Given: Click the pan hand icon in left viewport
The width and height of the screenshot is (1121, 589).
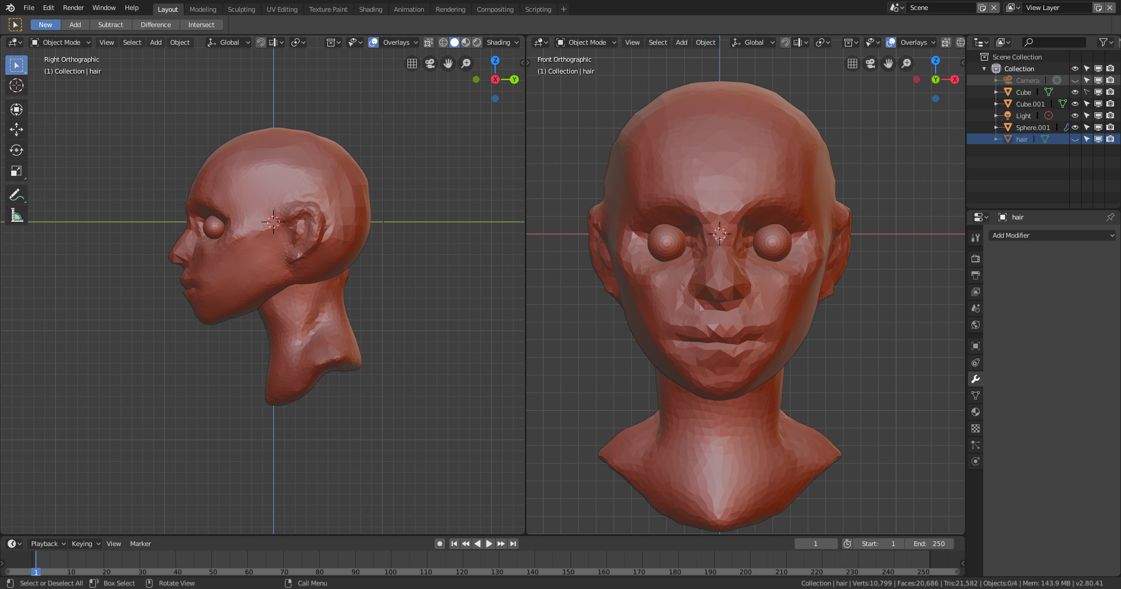Looking at the screenshot, I should click(448, 64).
